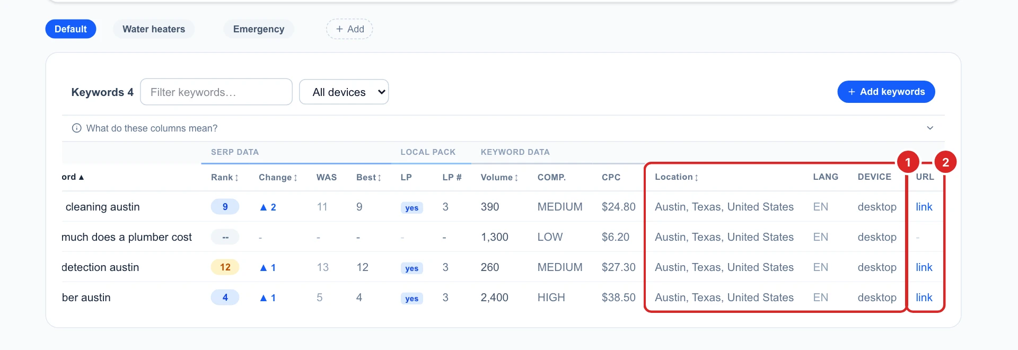Click the yes LP badge for cleaning austin
The width and height of the screenshot is (1018, 350).
(412, 208)
